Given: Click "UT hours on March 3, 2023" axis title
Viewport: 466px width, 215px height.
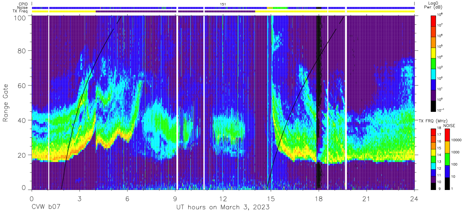Looking at the screenshot, I should pyautogui.click(x=223, y=207).
